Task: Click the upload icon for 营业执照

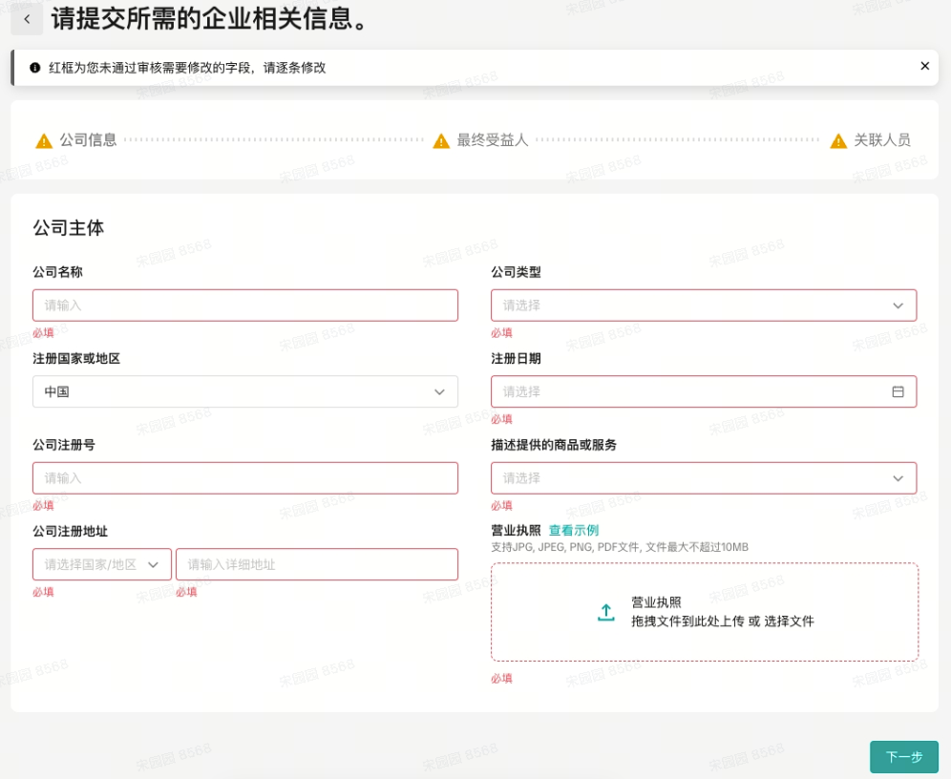Action: (x=606, y=613)
